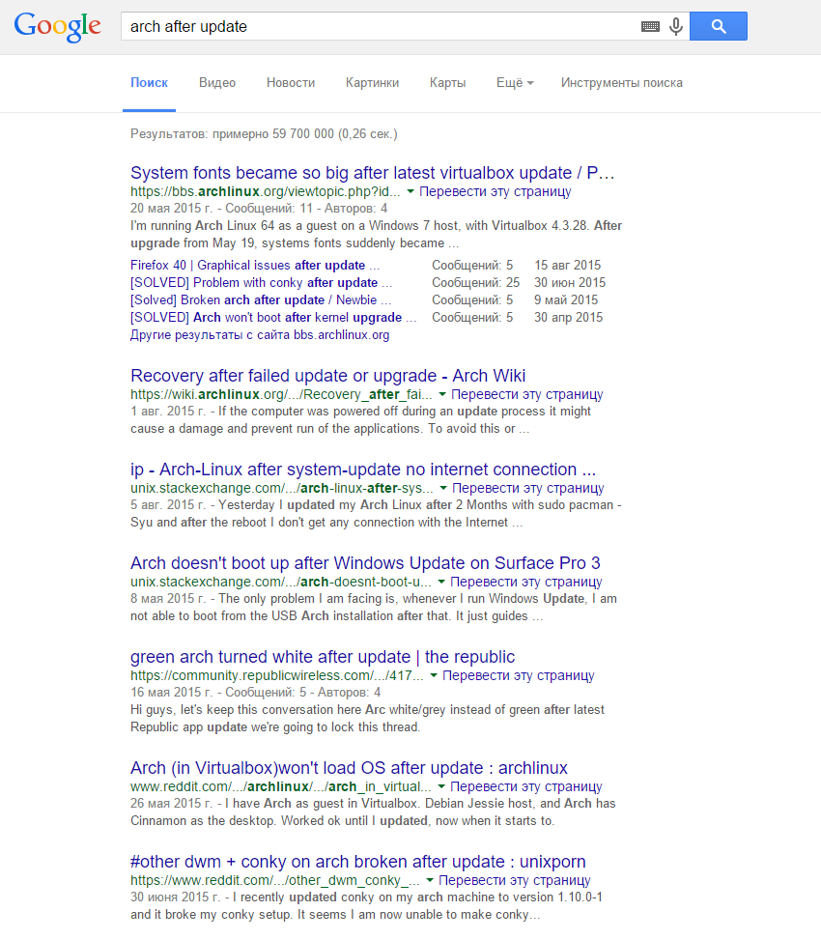Screen dimensions: 821x940
Task: Switch to the Видео tab
Action: click(217, 83)
